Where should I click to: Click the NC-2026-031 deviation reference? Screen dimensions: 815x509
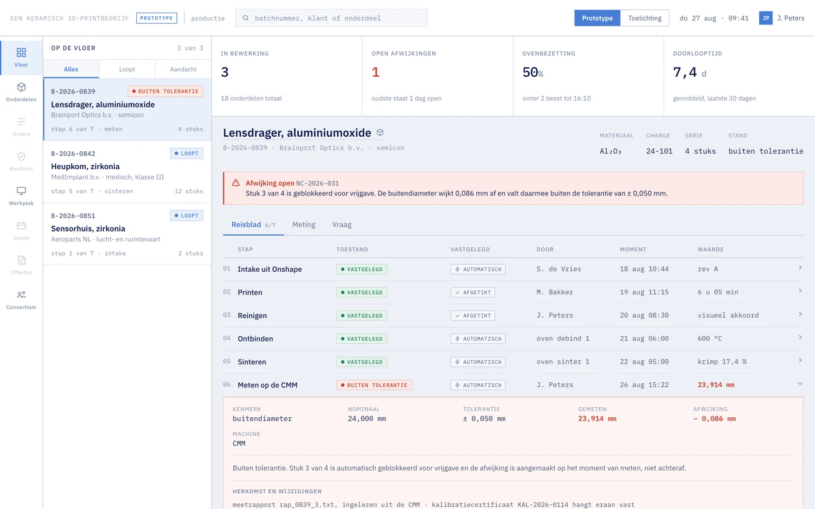318,183
